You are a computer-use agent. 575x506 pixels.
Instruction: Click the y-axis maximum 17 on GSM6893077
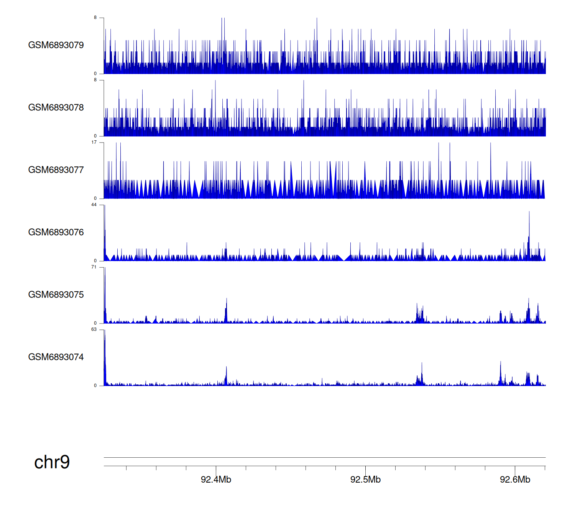(94, 142)
